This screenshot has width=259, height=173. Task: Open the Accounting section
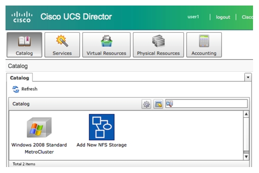(x=204, y=45)
